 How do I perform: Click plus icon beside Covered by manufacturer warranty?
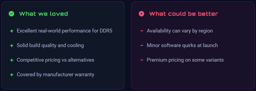click(x=11, y=75)
